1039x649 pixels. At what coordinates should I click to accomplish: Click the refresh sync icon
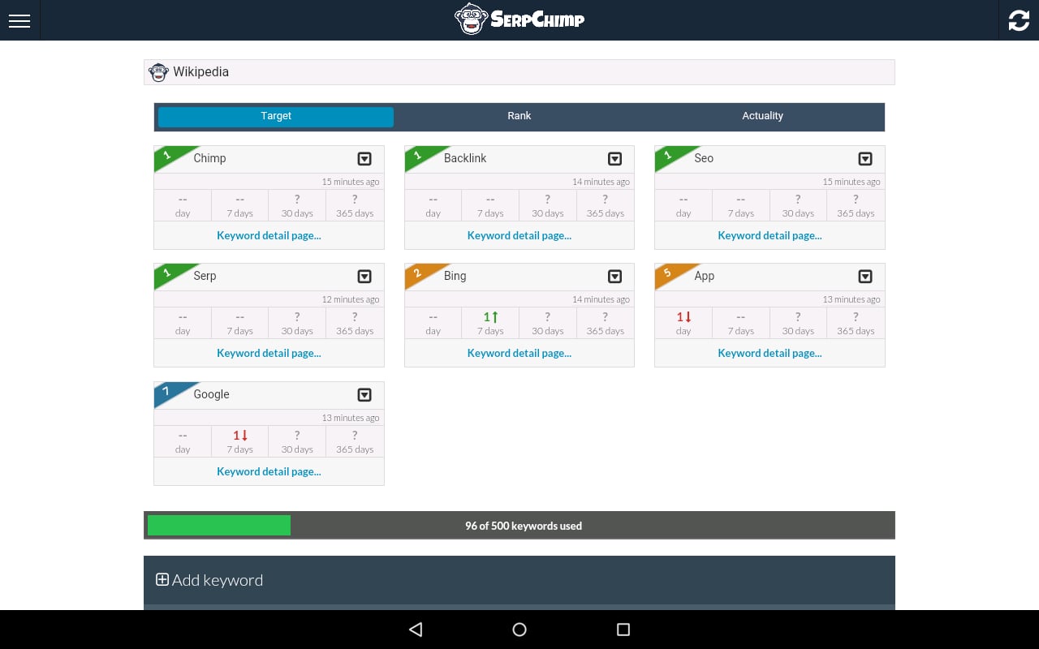click(1019, 20)
